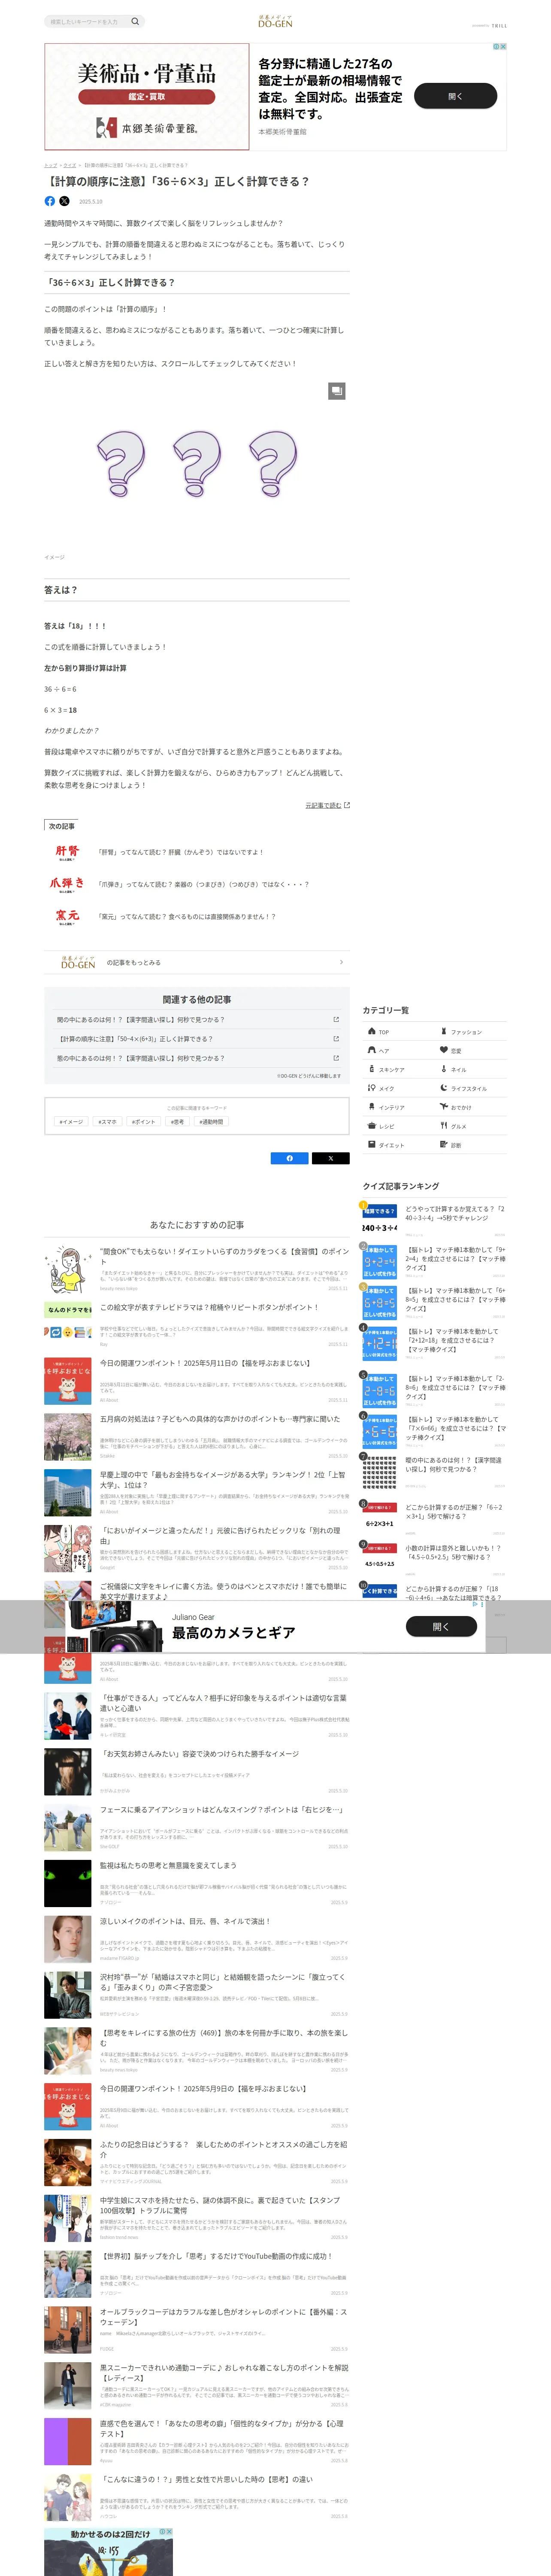Image resolution: width=551 pixels, height=2576 pixels.
Task: Follow the 元記事で読む link
Action: click(327, 805)
